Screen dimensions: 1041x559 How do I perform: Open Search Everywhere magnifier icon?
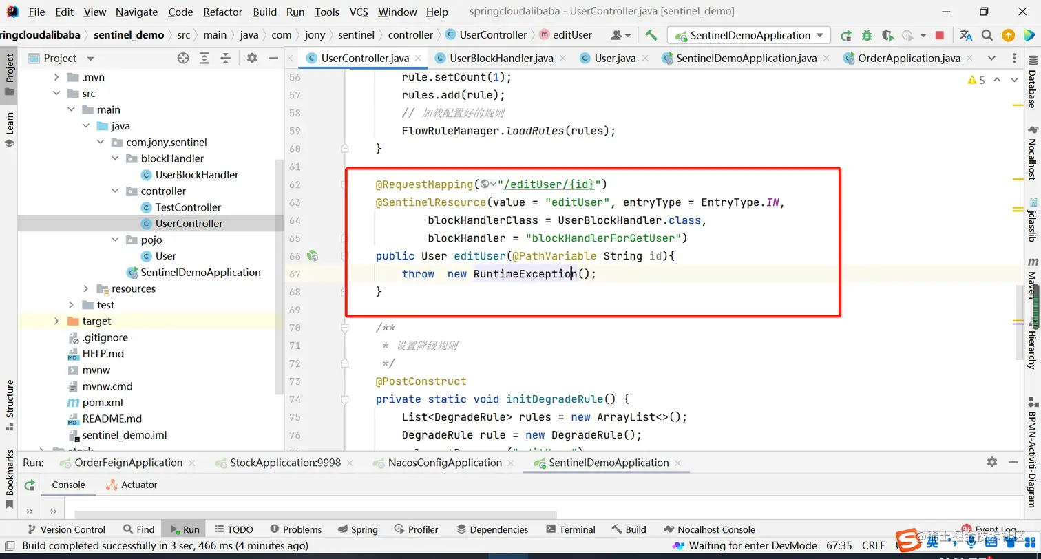tap(987, 35)
